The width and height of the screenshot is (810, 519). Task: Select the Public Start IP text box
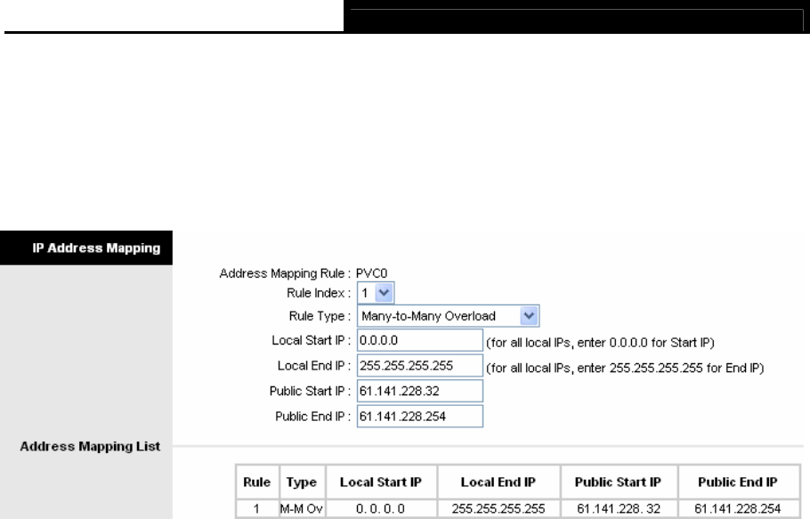tap(420, 391)
